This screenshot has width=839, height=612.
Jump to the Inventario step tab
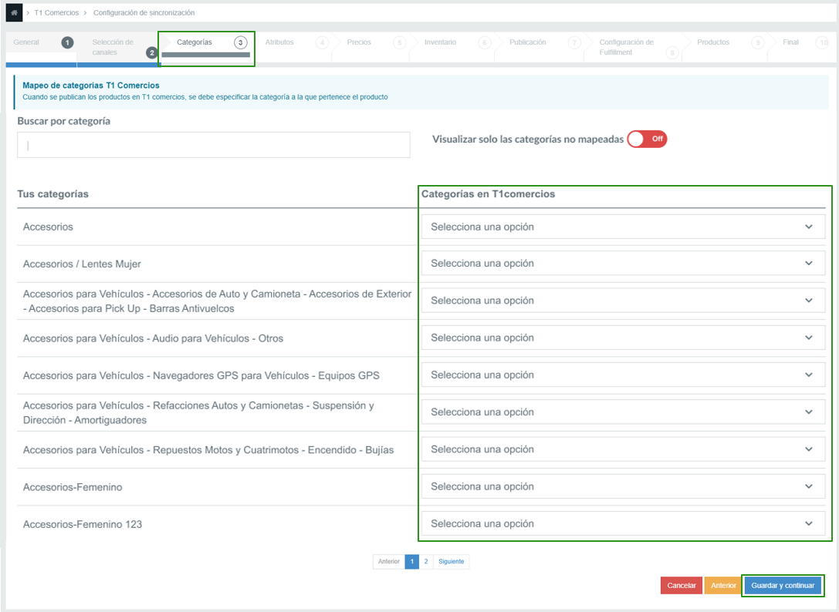tap(454, 47)
